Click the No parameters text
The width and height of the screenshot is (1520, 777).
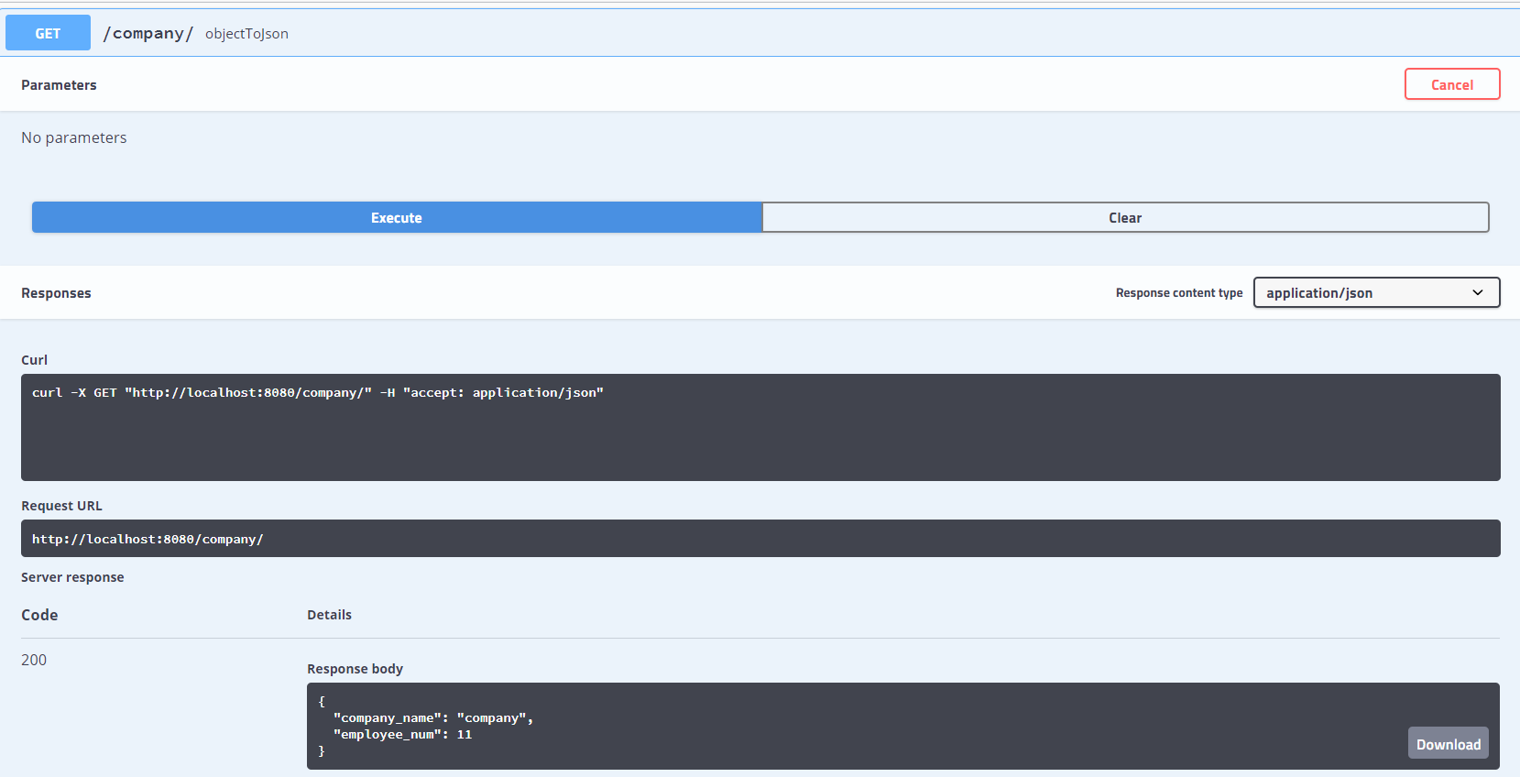pyautogui.click(x=74, y=137)
